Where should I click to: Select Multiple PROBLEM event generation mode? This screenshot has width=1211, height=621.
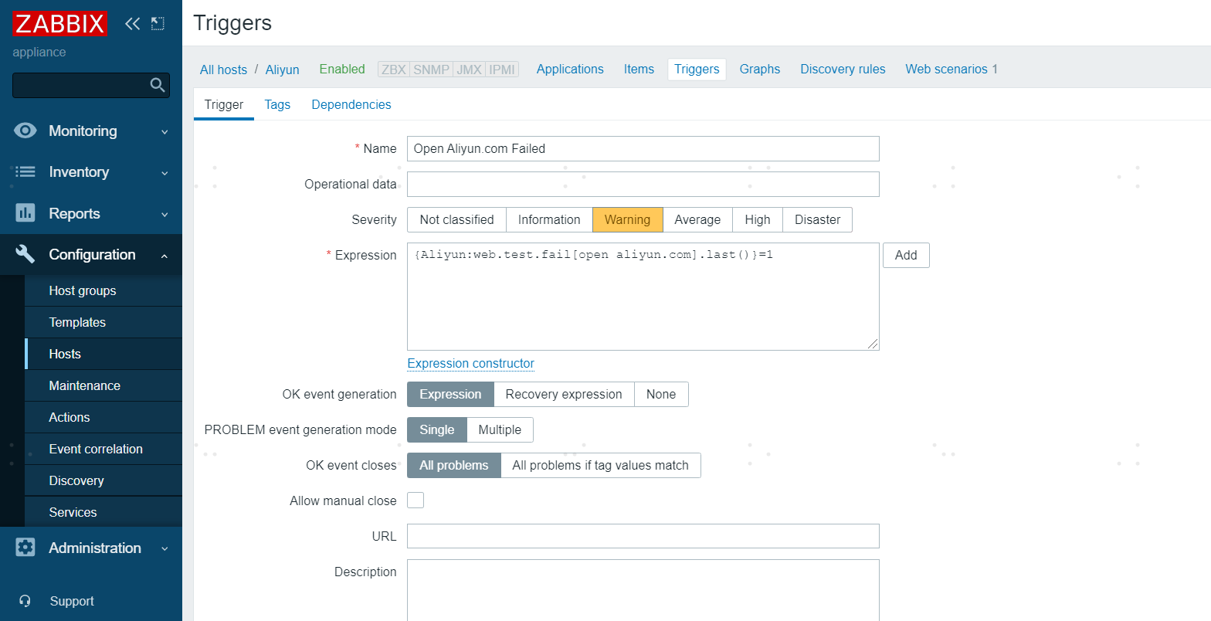(x=500, y=429)
